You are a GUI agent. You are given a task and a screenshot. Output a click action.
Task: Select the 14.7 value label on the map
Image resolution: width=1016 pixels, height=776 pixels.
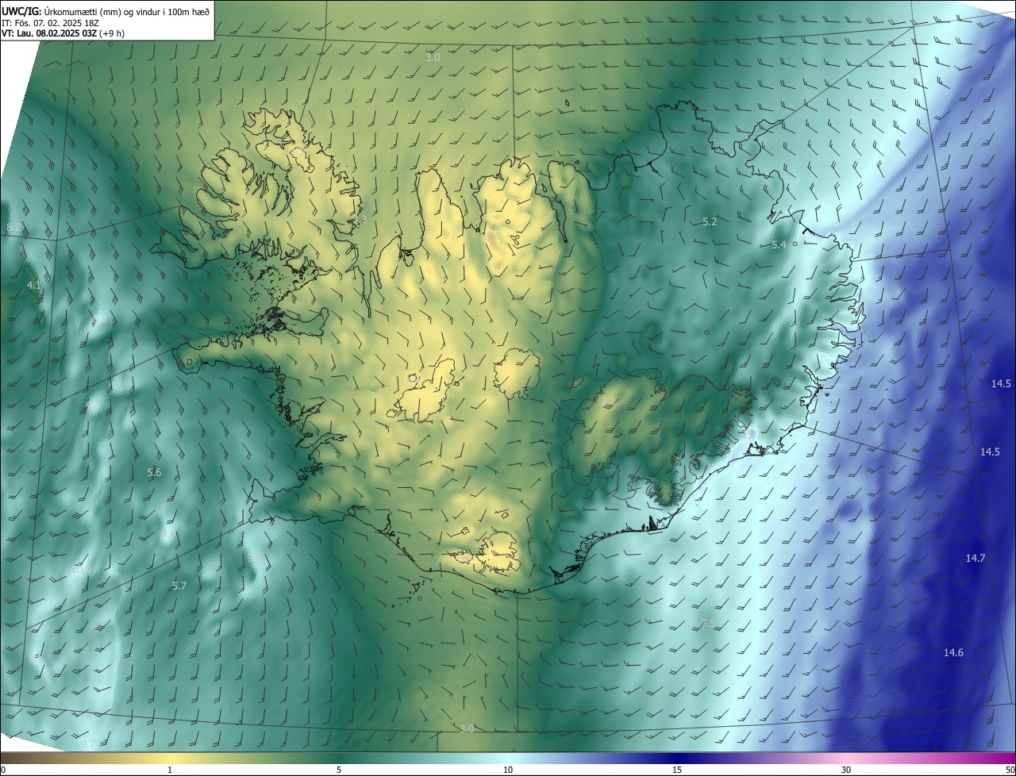[976, 559]
